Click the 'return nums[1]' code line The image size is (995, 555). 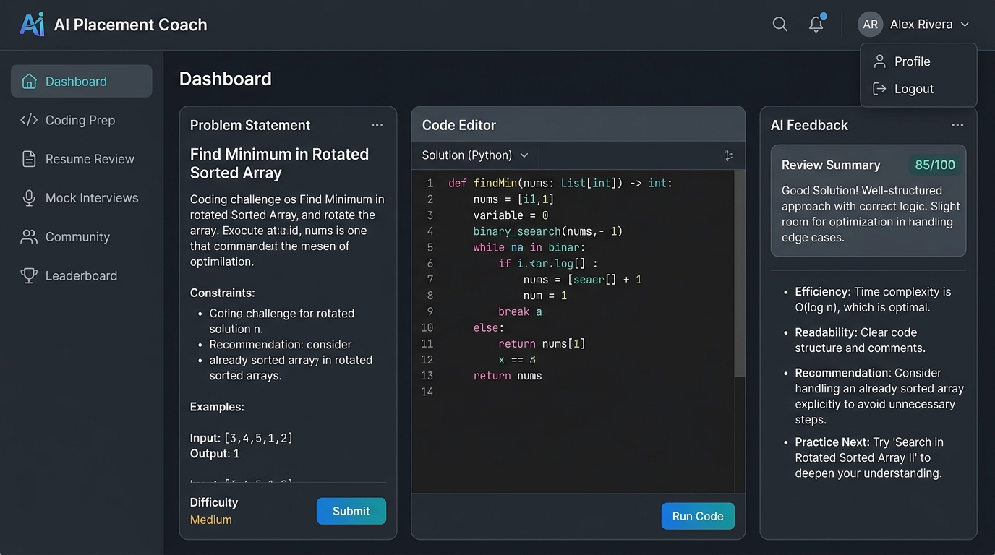coord(542,344)
